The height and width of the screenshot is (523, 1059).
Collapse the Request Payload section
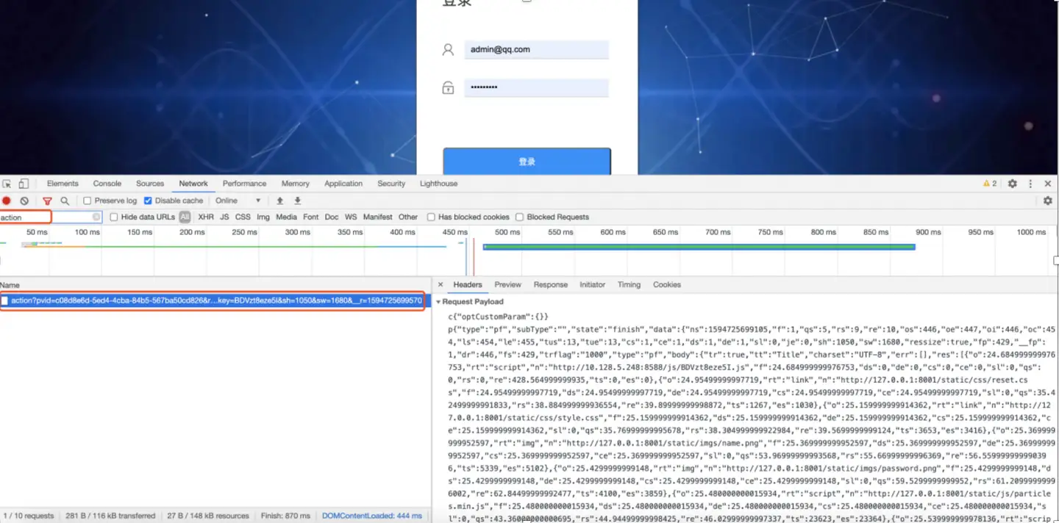[x=439, y=302]
